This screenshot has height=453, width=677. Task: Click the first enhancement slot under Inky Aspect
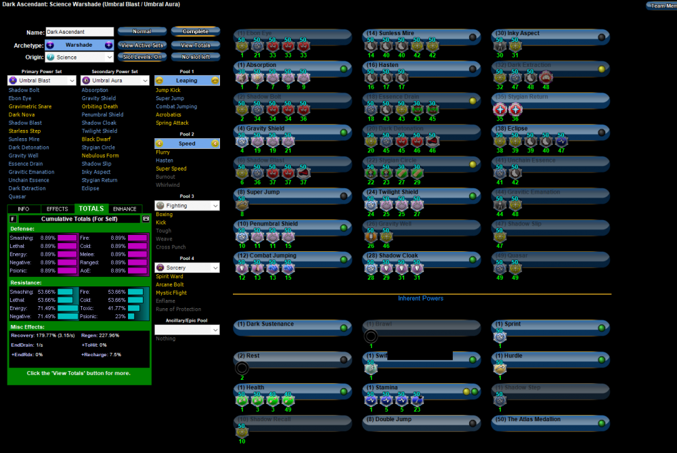[500, 45]
